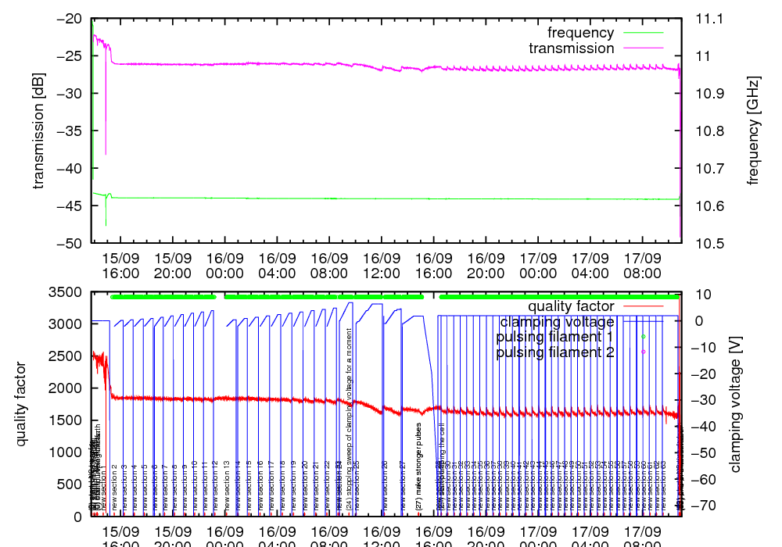Click the 'frequency [GHz]' right axis title
The width and height of the screenshot is (782, 547).
click(753, 130)
